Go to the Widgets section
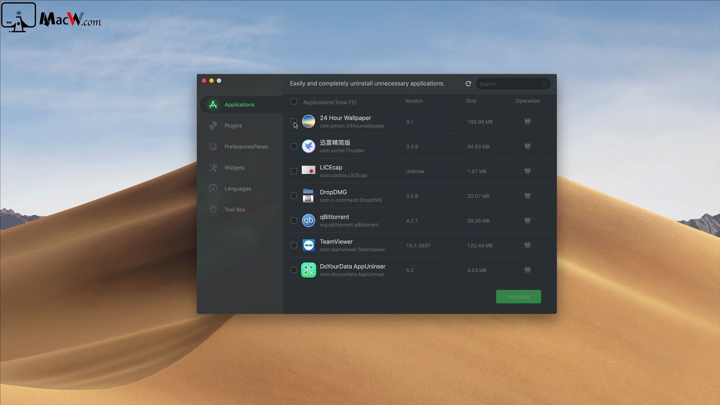Image resolution: width=720 pixels, height=405 pixels. 241,168
